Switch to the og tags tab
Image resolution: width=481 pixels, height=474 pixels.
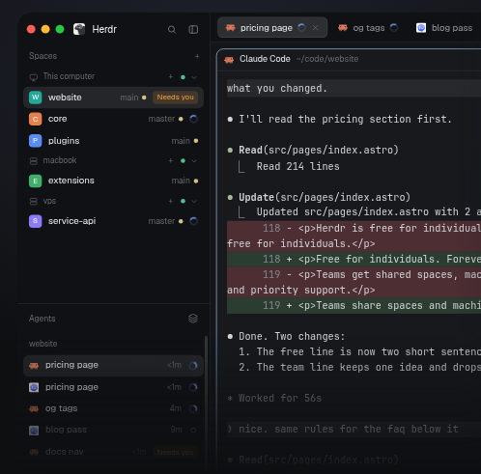(x=368, y=28)
